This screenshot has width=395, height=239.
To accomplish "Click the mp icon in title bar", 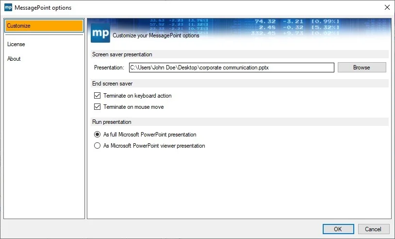I will pos(8,7).
